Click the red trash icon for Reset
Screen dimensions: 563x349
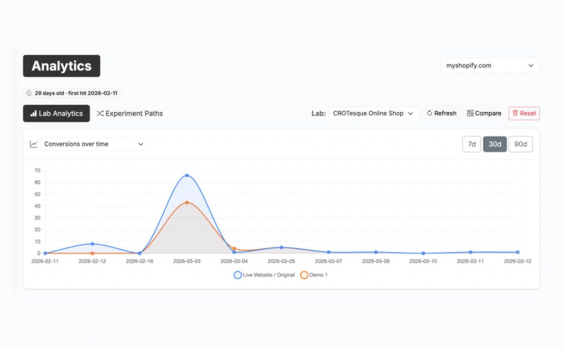tap(515, 114)
